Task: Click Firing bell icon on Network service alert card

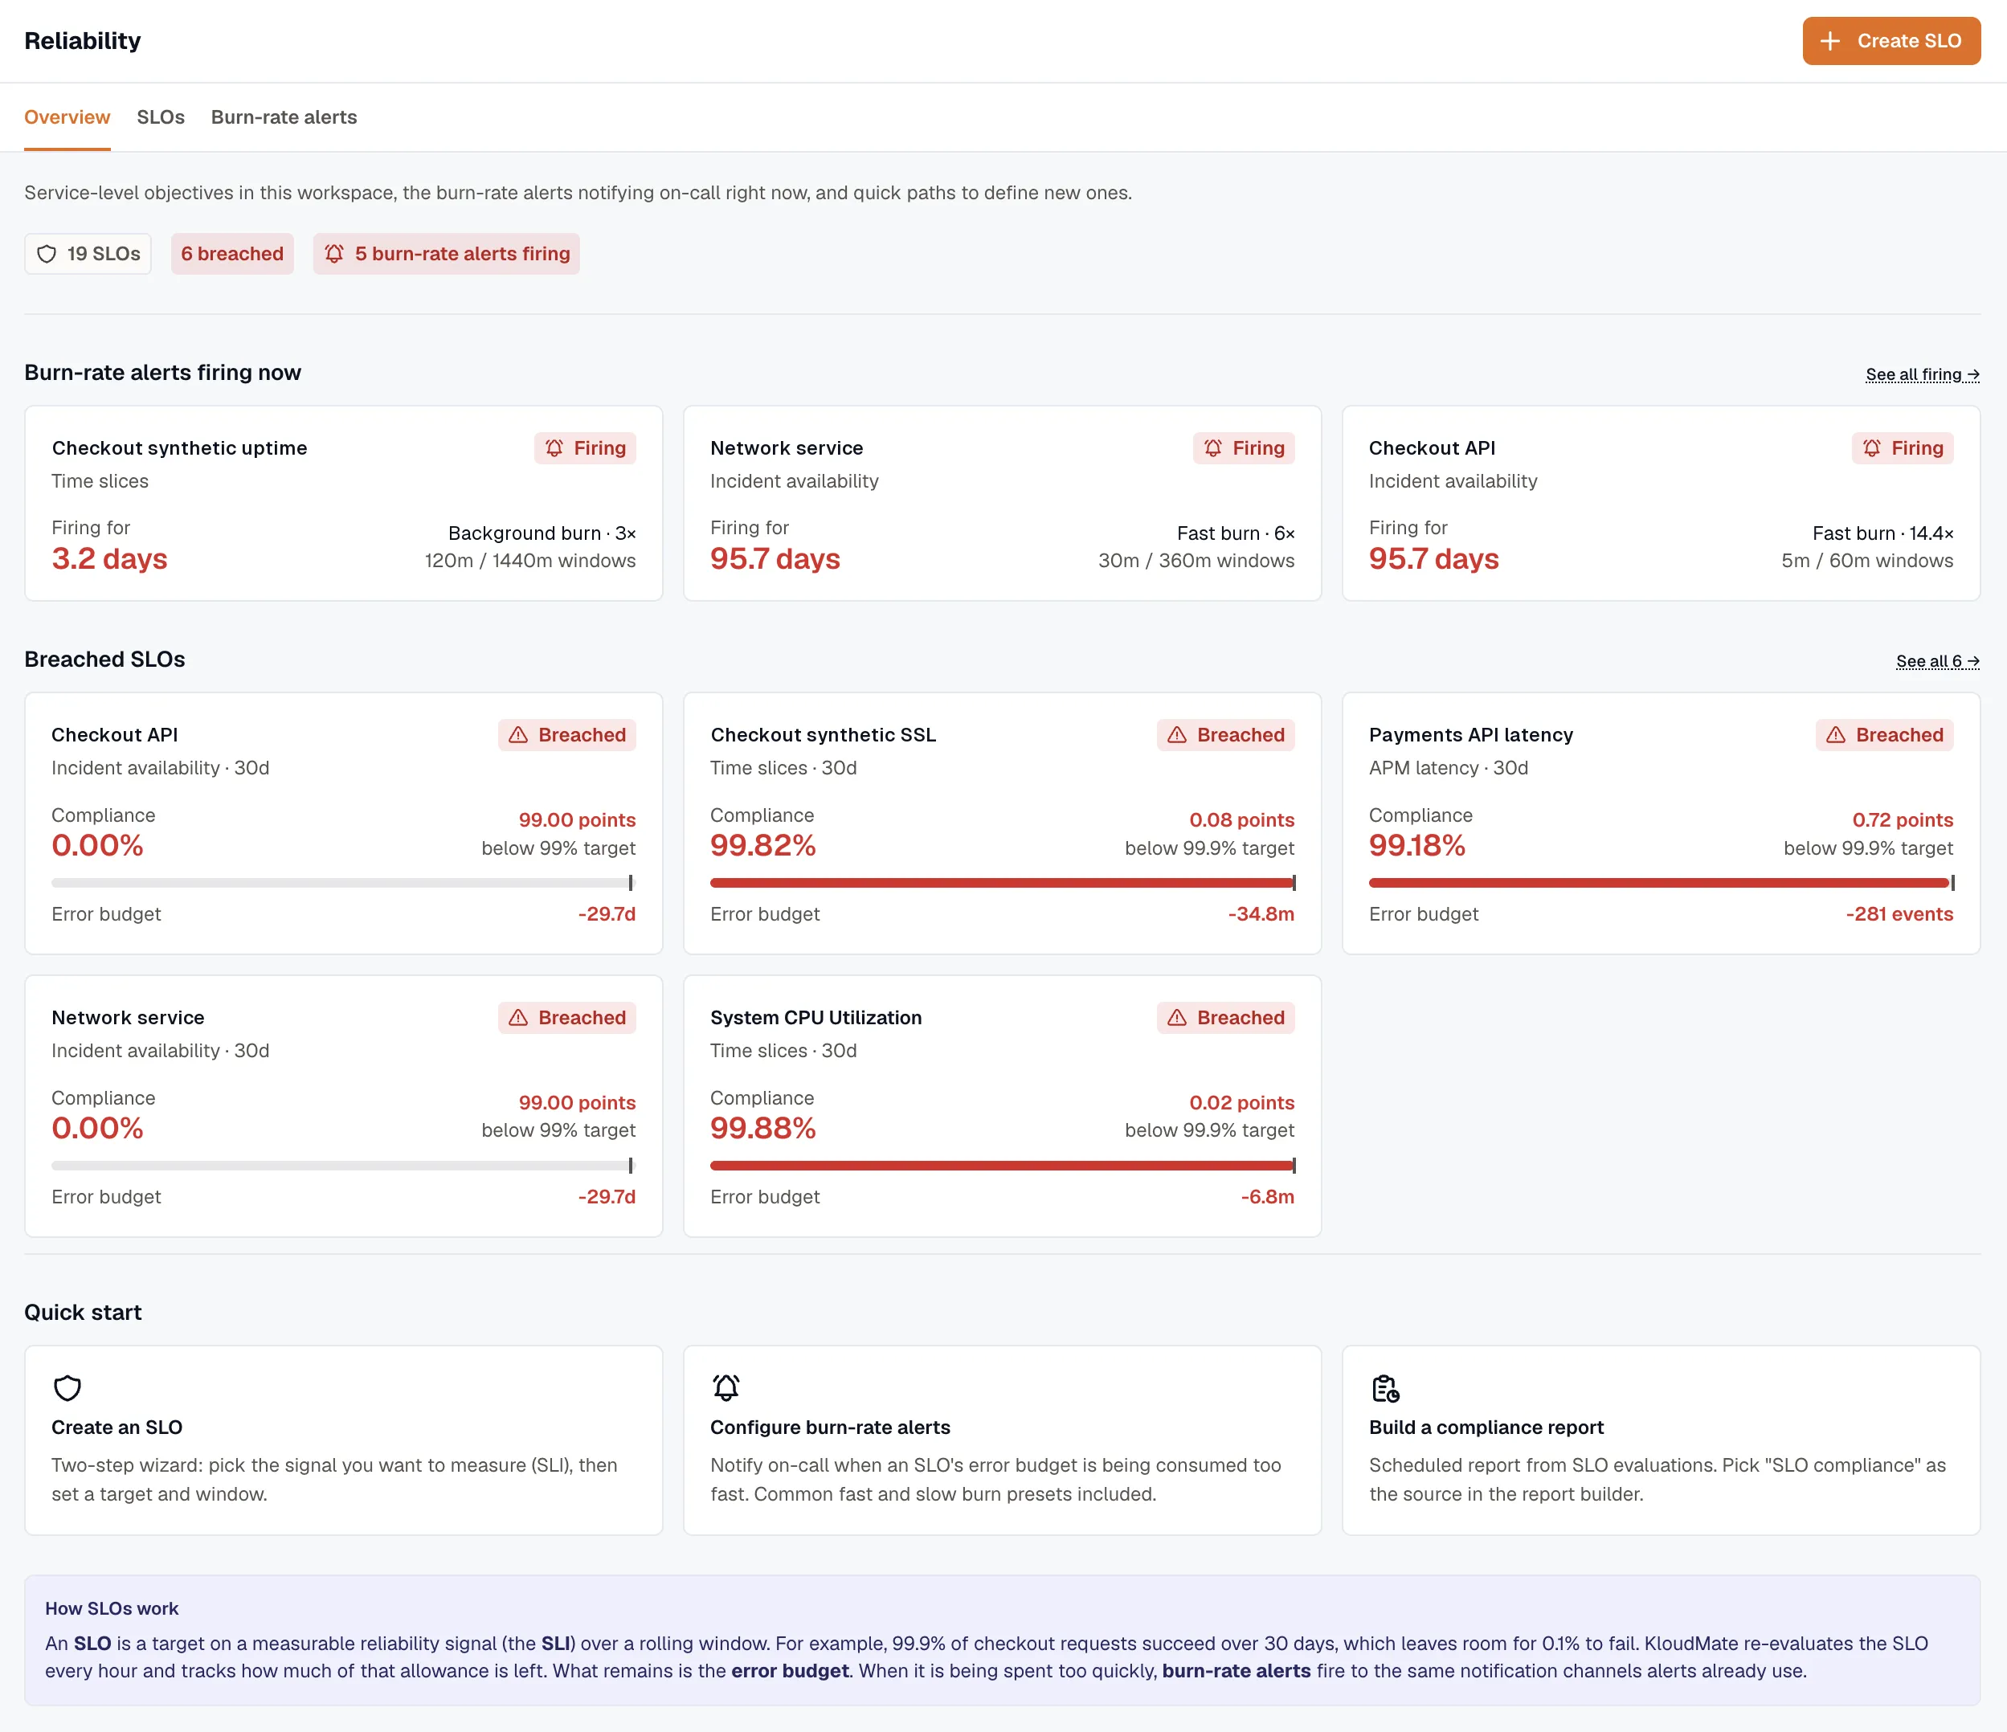Action: tap(1212, 447)
